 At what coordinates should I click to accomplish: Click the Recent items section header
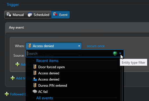tap(47, 61)
